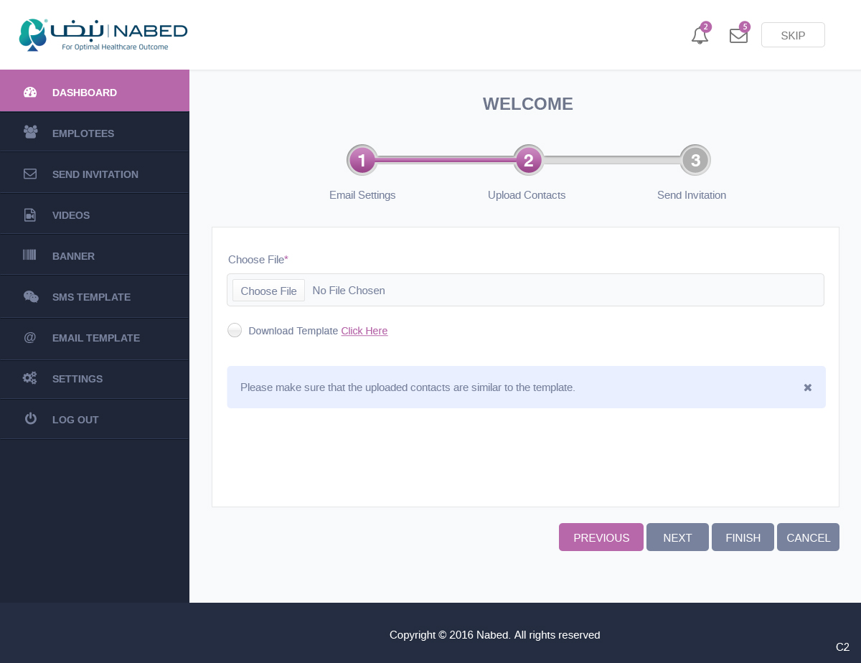The width and height of the screenshot is (861, 663).
Task: Click the Email Template at-sign icon
Action: [29, 337]
